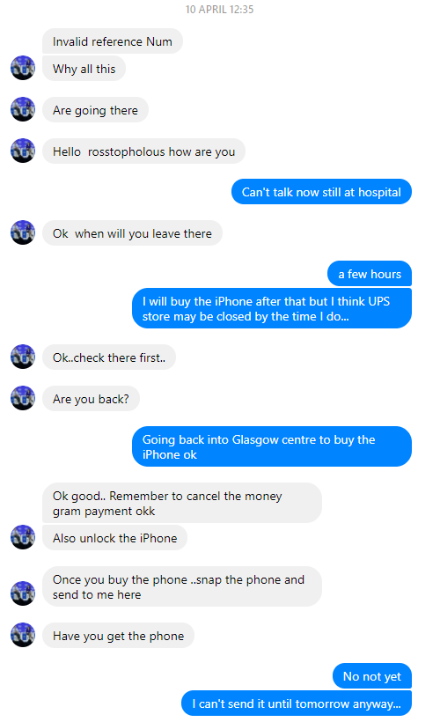Select the 'Going back into Glasgow centre' bubble
The image size is (440, 722).
pyautogui.click(x=272, y=446)
